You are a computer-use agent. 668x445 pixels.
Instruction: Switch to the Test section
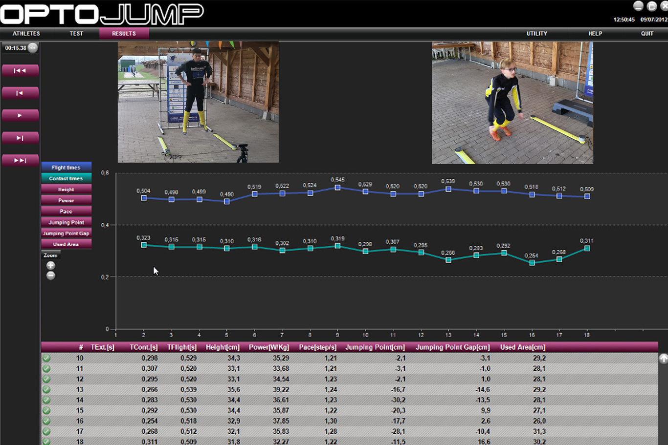(76, 34)
